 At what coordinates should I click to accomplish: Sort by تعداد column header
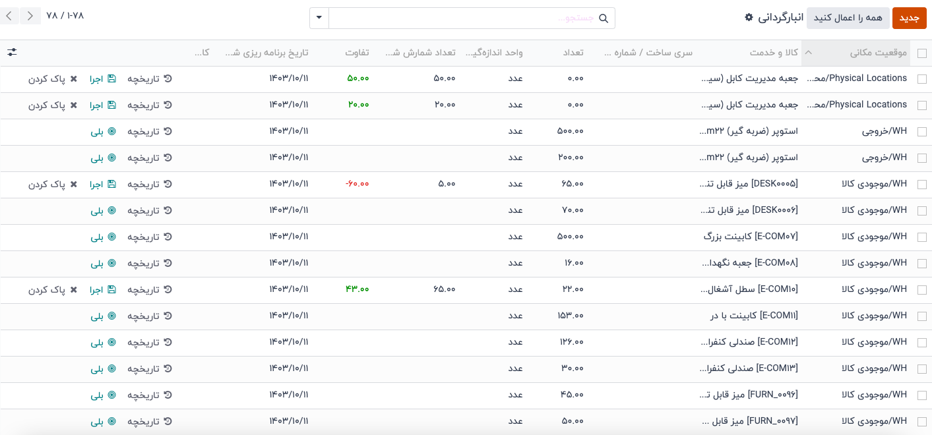pos(573,53)
